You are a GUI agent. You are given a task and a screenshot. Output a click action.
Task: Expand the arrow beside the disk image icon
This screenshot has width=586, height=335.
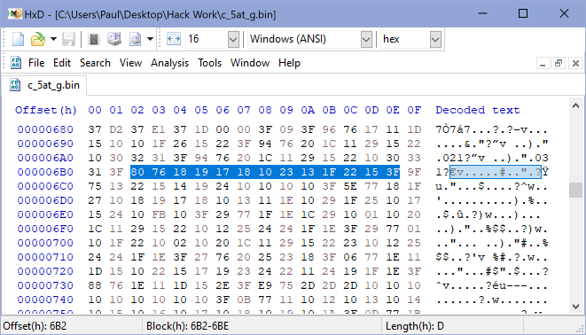150,39
